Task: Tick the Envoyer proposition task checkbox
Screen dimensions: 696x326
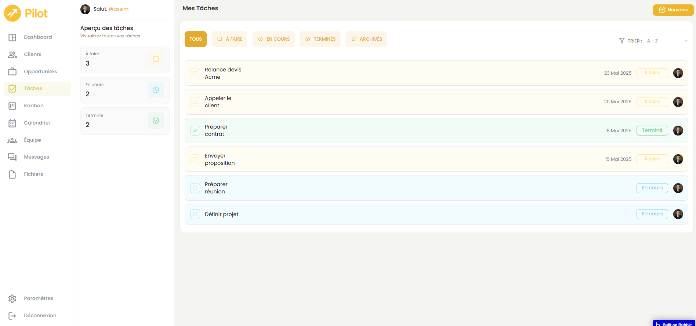Action: click(195, 159)
